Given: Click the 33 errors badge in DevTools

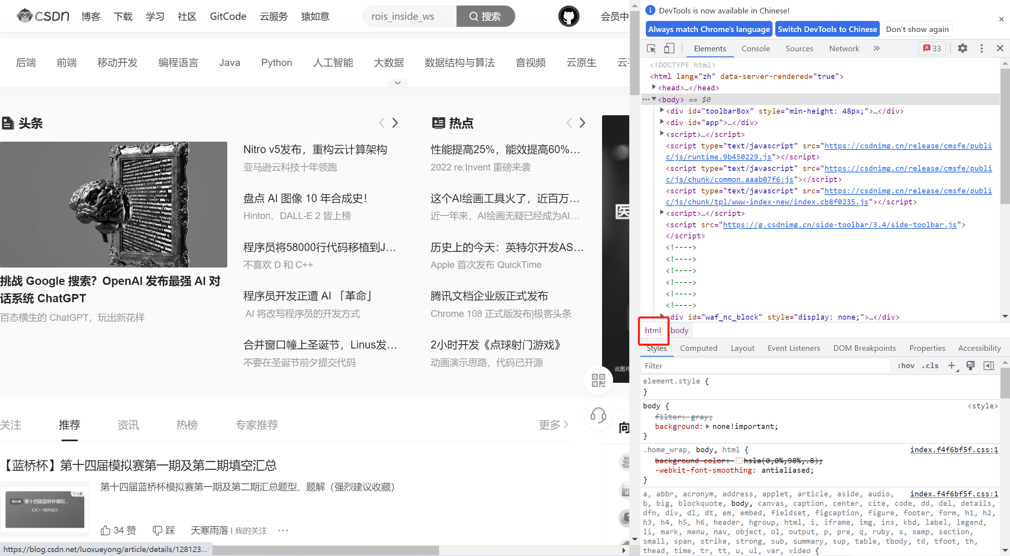Looking at the screenshot, I should (932, 49).
